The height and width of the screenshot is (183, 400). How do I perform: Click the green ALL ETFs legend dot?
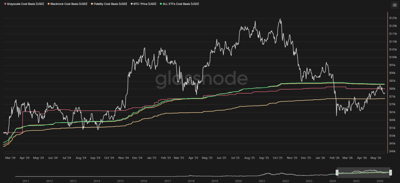click(x=160, y=4)
